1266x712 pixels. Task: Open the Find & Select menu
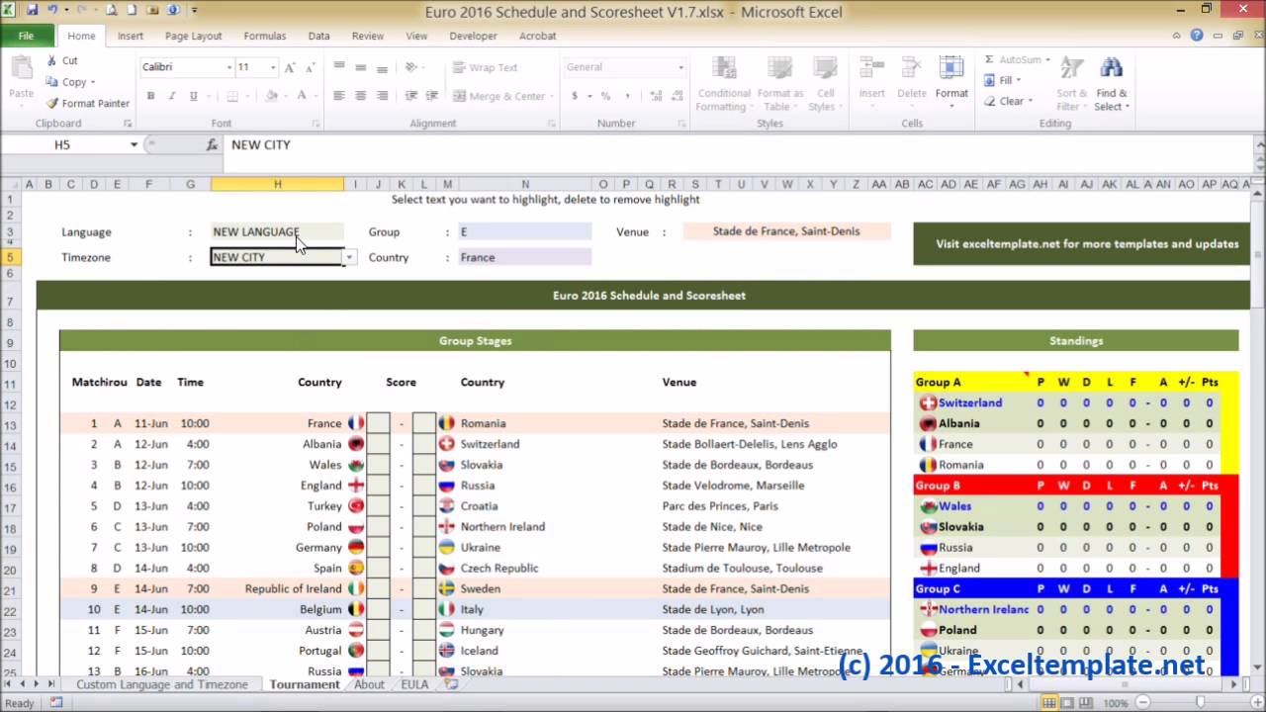tap(1112, 83)
